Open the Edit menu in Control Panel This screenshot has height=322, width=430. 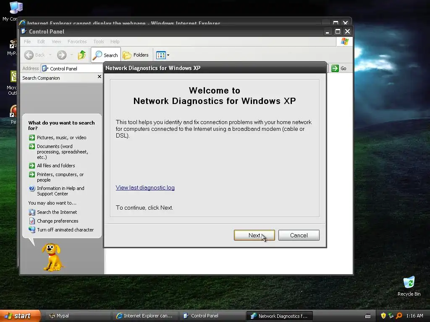[x=41, y=42]
